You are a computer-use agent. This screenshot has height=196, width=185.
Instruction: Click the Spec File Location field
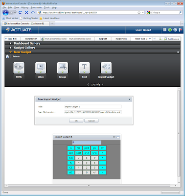(x=93, y=112)
